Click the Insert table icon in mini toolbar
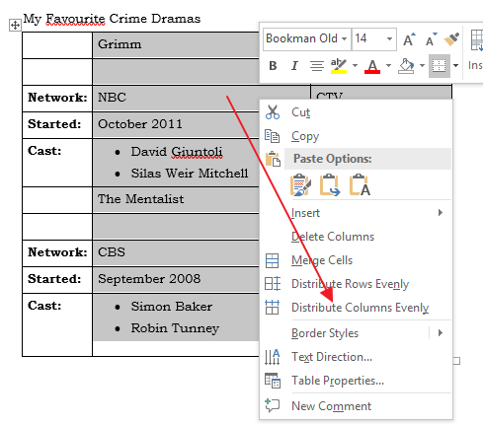483x424 pixels. click(477, 40)
